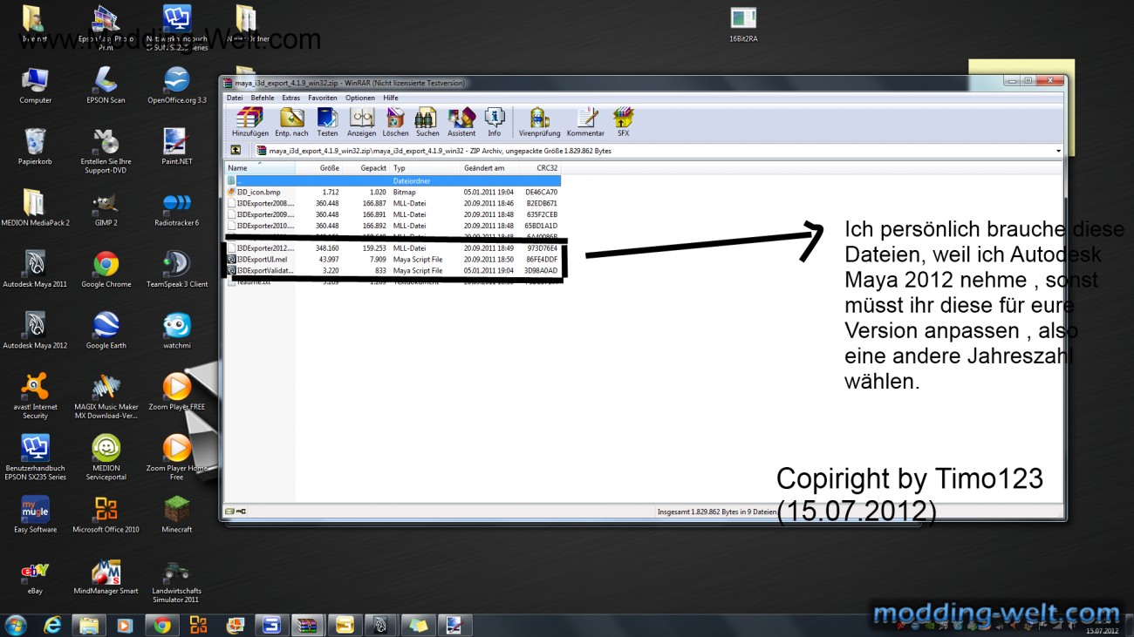Select the I3DExporter2010 file row
Viewport: 1134px width, 637px height.
pos(393,226)
